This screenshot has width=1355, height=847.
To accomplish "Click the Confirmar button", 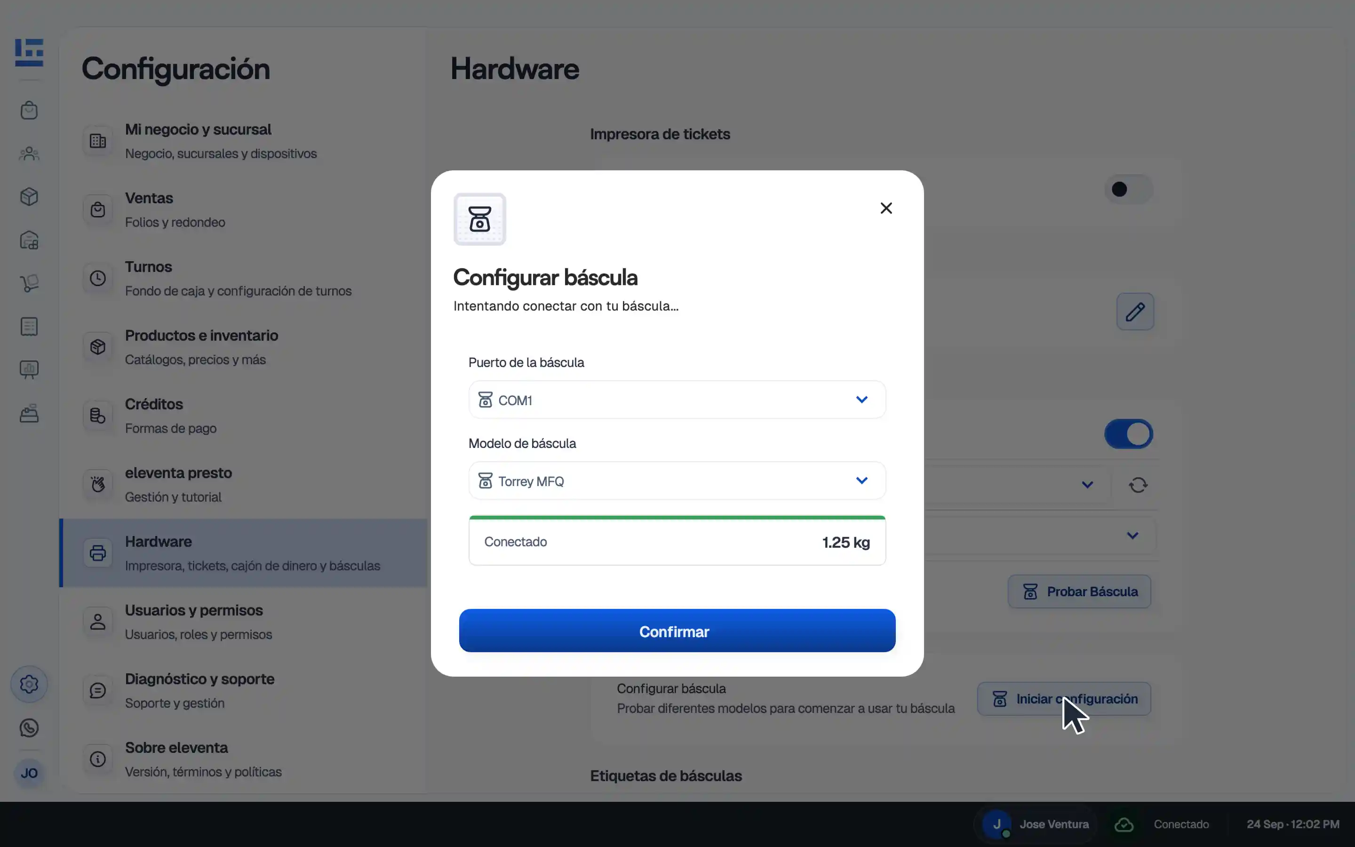I will (677, 631).
